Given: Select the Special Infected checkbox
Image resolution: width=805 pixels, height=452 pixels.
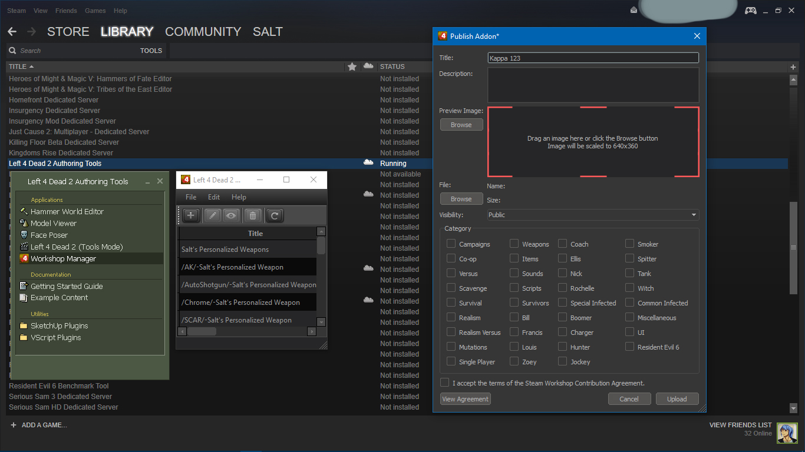Looking at the screenshot, I should click(x=562, y=303).
